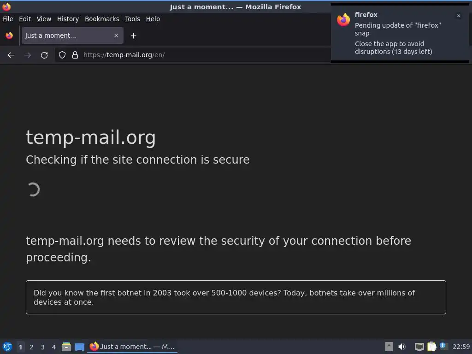The width and height of the screenshot is (472, 354).
Task: Open the file manager from the taskbar
Action: click(x=66, y=347)
